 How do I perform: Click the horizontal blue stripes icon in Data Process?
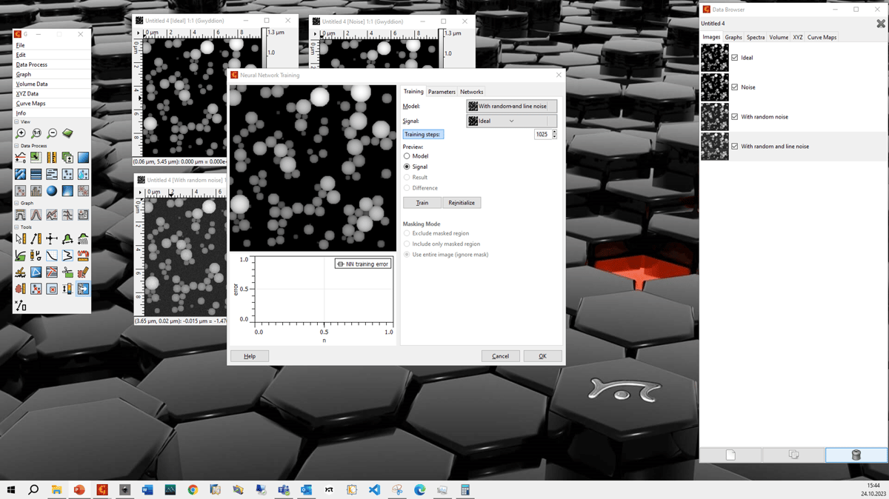click(x=36, y=175)
